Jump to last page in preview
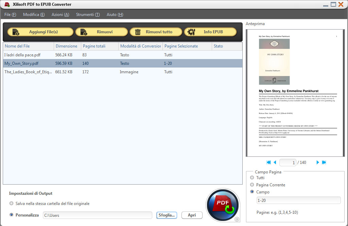Screen dimensions: 348x226 [x=324, y=162]
